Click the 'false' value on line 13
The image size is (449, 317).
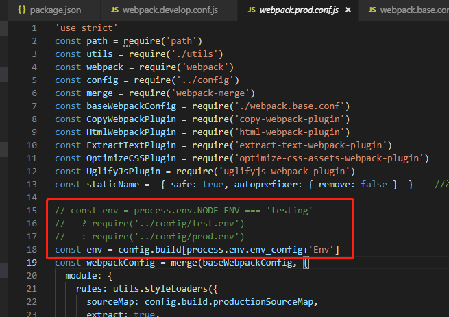tap(374, 185)
